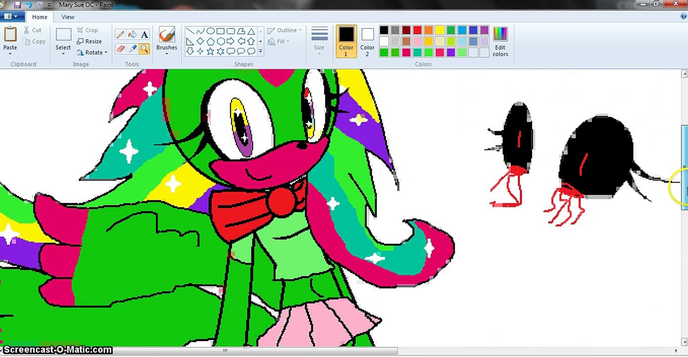Pick the orange color swatch
Screen dimensions: 688x357
tap(429, 30)
